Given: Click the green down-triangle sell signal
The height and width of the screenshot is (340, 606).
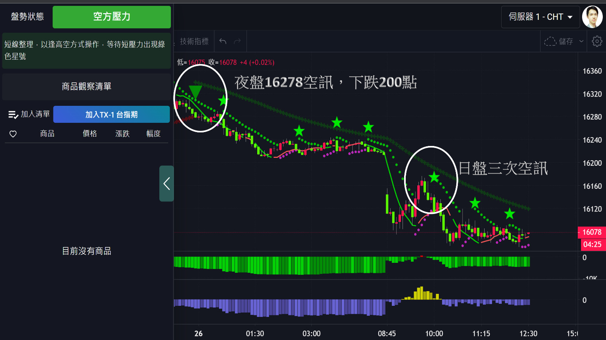Looking at the screenshot, I should pyautogui.click(x=195, y=92).
